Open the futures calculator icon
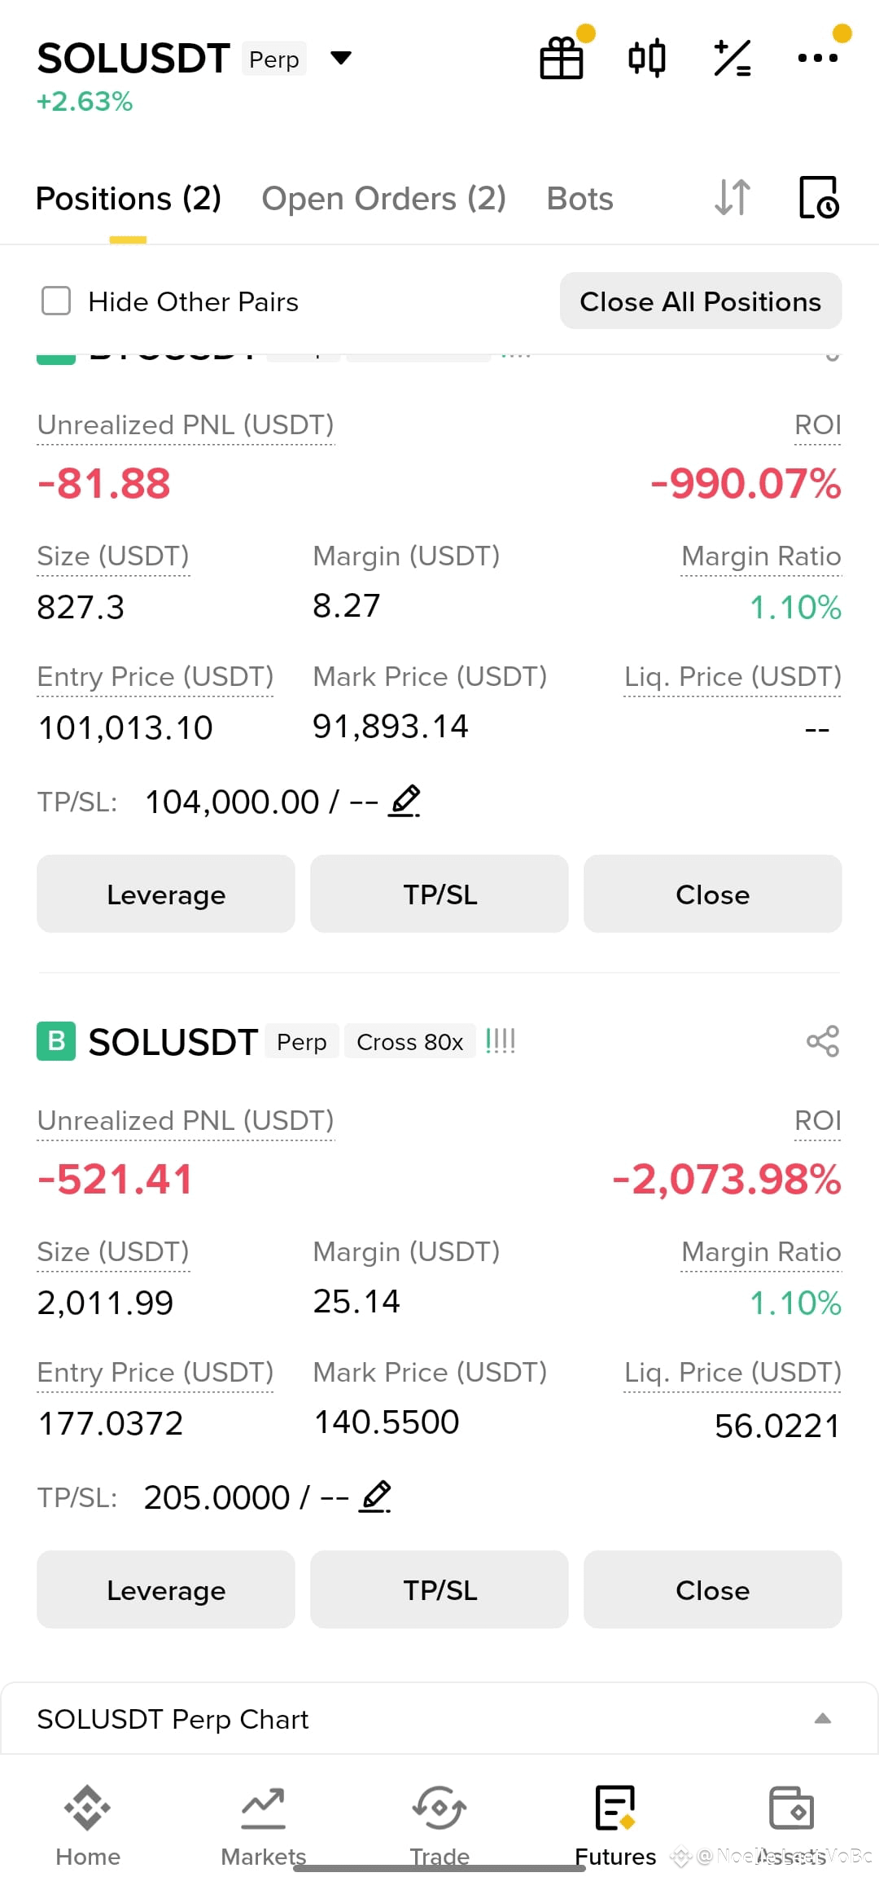Viewport: 879px width, 1877px height. [x=732, y=58]
